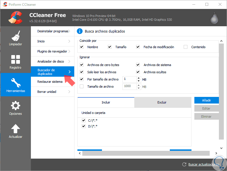
Task: Click chevron next to Desinstalar programas
Action: (69, 31)
